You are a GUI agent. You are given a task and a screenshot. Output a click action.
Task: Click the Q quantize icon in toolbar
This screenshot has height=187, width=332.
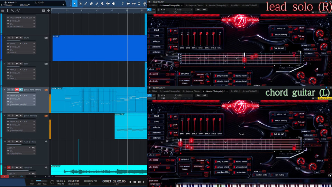pyautogui.click(x=139, y=3)
